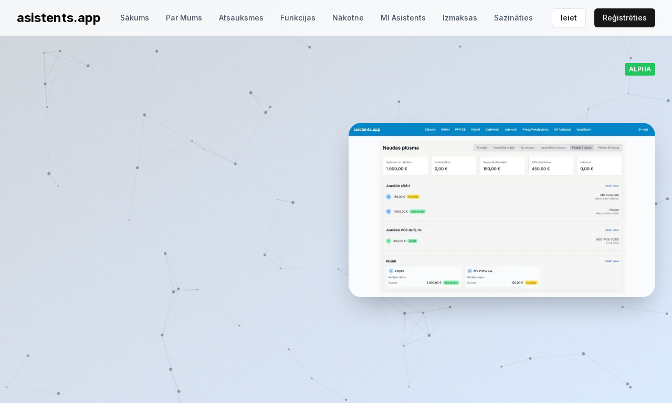
Task: Select Rēķini in the dashboard preview menu
Action: [445, 129]
